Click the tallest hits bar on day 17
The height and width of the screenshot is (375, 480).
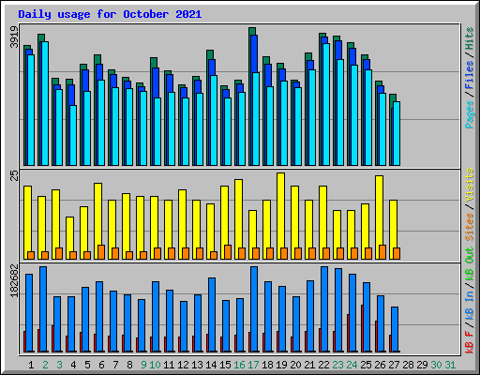[250, 97]
